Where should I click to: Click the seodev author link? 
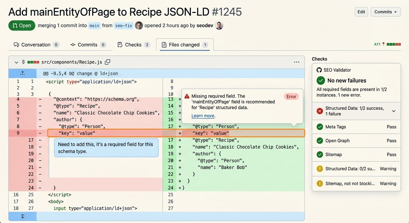pos(205,26)
